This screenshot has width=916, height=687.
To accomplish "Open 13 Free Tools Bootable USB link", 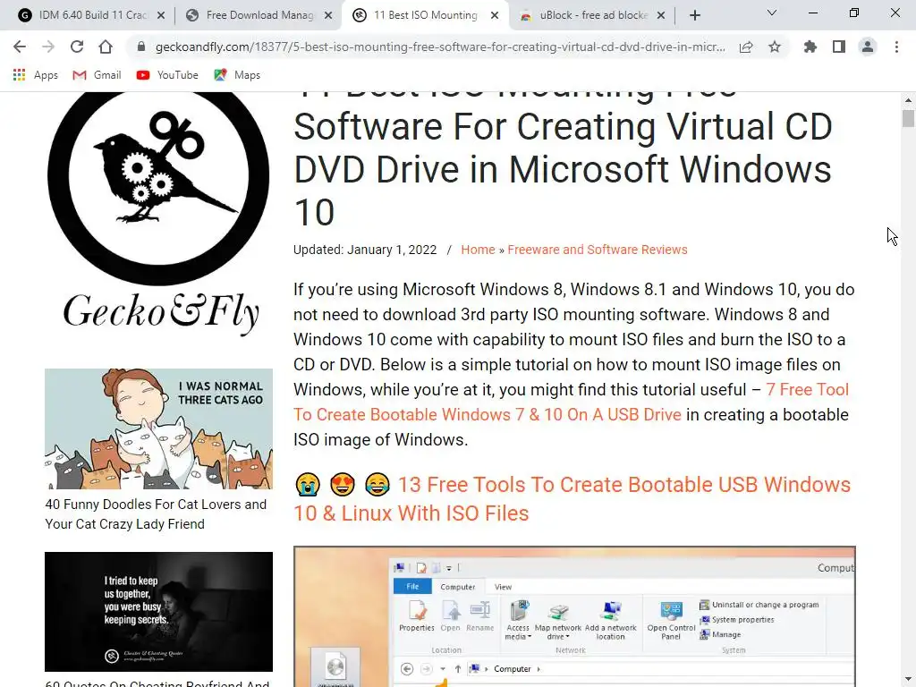I will 572,499.
